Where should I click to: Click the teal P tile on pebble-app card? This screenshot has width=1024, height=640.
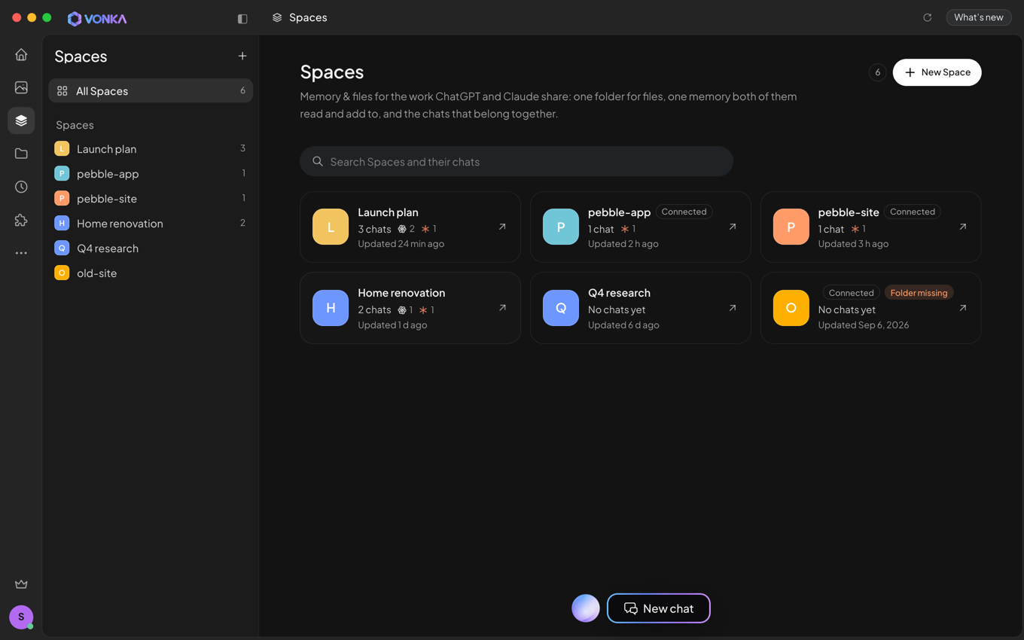click(561, 227)
